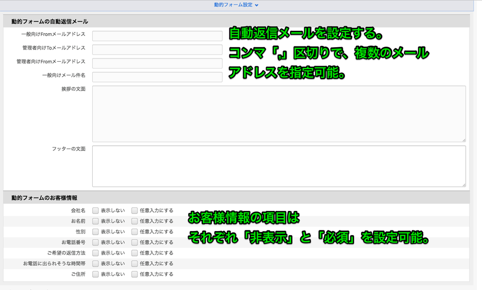This screenshot has width=482, height=290.
Task: Expand the 動的フォーム設定 dropdown header
Action: click(x=236, y=4)
